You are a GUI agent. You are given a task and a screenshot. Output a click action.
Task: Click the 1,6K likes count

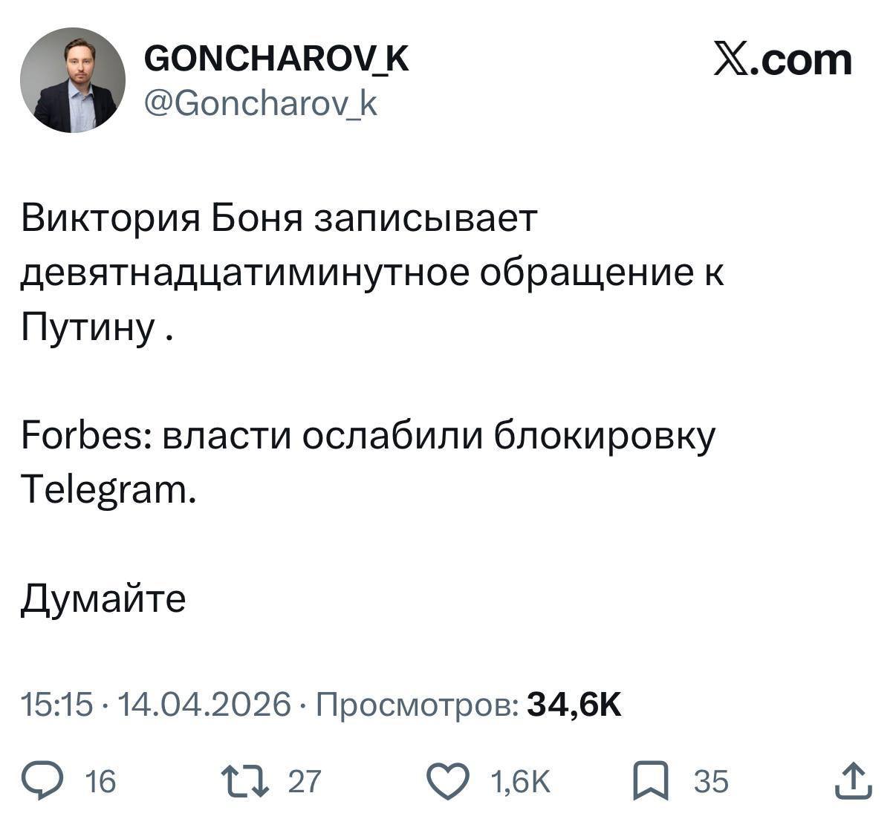tap(520, 782)
